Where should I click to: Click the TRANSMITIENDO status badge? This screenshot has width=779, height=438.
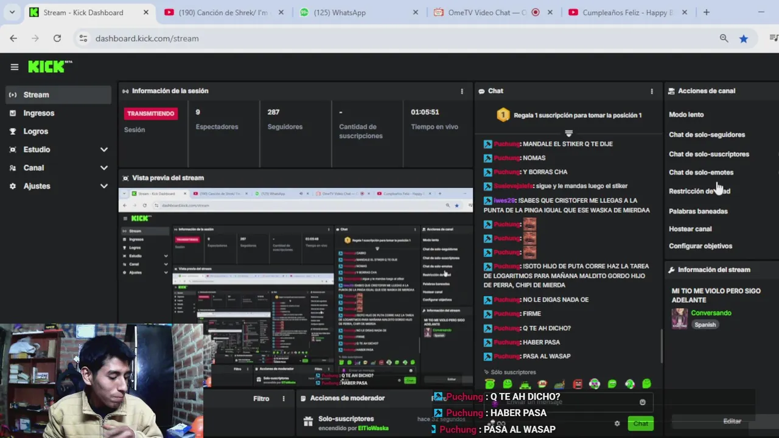point(150,114)
